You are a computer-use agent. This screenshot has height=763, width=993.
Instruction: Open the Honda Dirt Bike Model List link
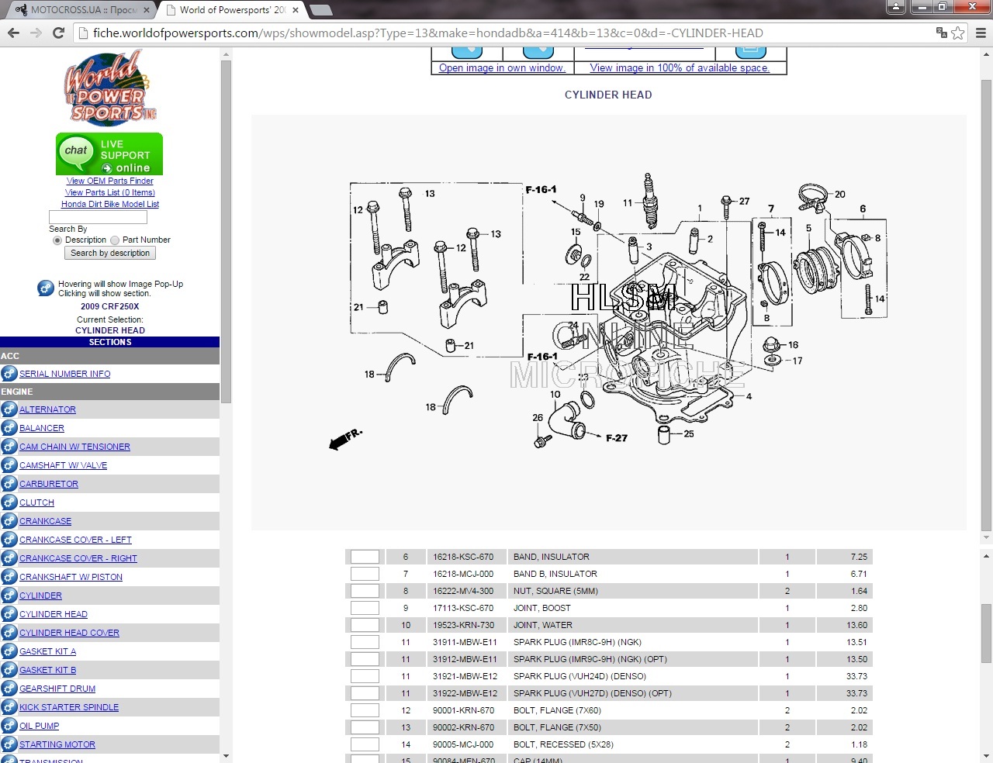tap(110, 204)
